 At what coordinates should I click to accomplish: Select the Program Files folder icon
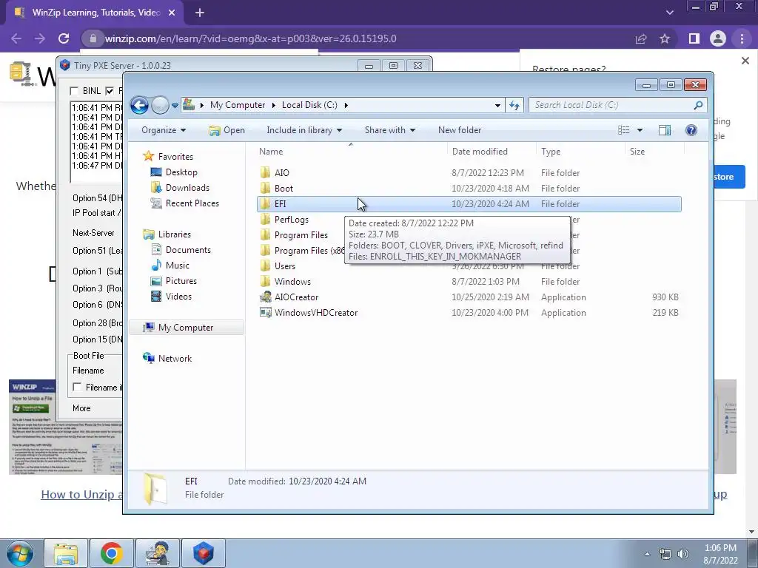pos(265,234)
